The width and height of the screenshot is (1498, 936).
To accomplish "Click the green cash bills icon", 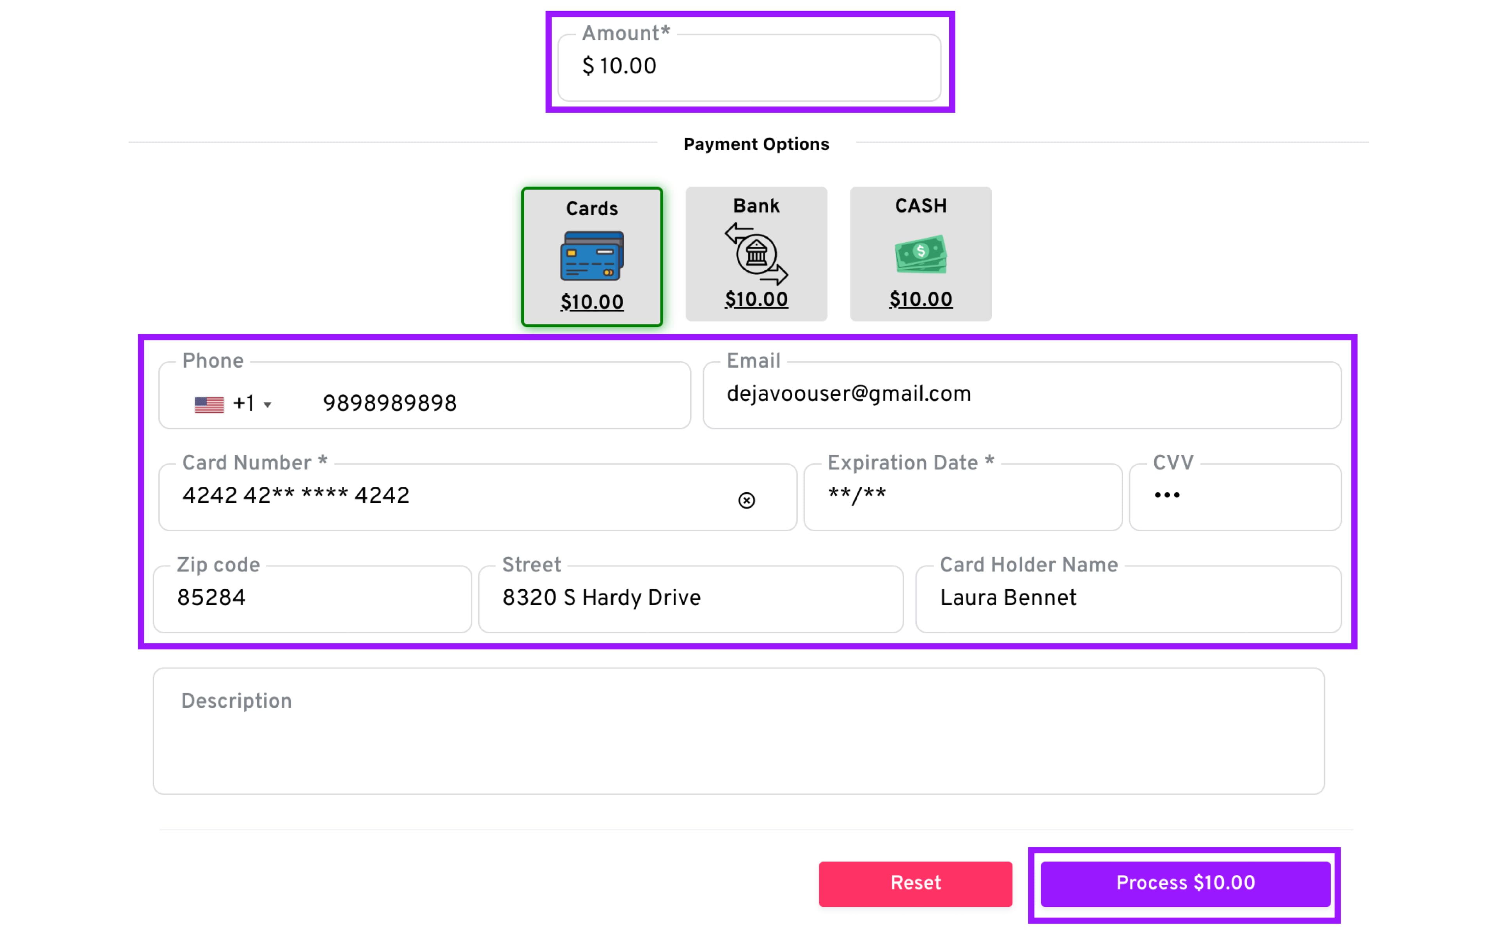I will pyautogui.click(x=921, y=253).
